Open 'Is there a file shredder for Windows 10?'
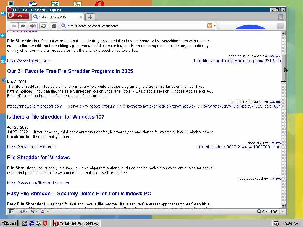Screen dimensions: 303x227 click(x=56, y=117)
